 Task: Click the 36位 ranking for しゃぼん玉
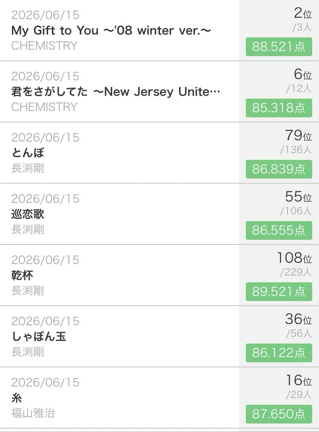tap(299, 319)
